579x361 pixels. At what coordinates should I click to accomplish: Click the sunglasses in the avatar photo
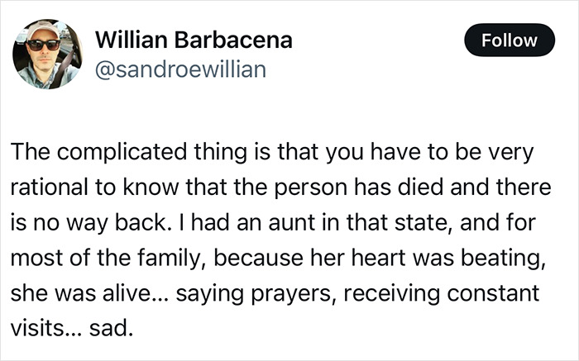click(x=44, y=45)
